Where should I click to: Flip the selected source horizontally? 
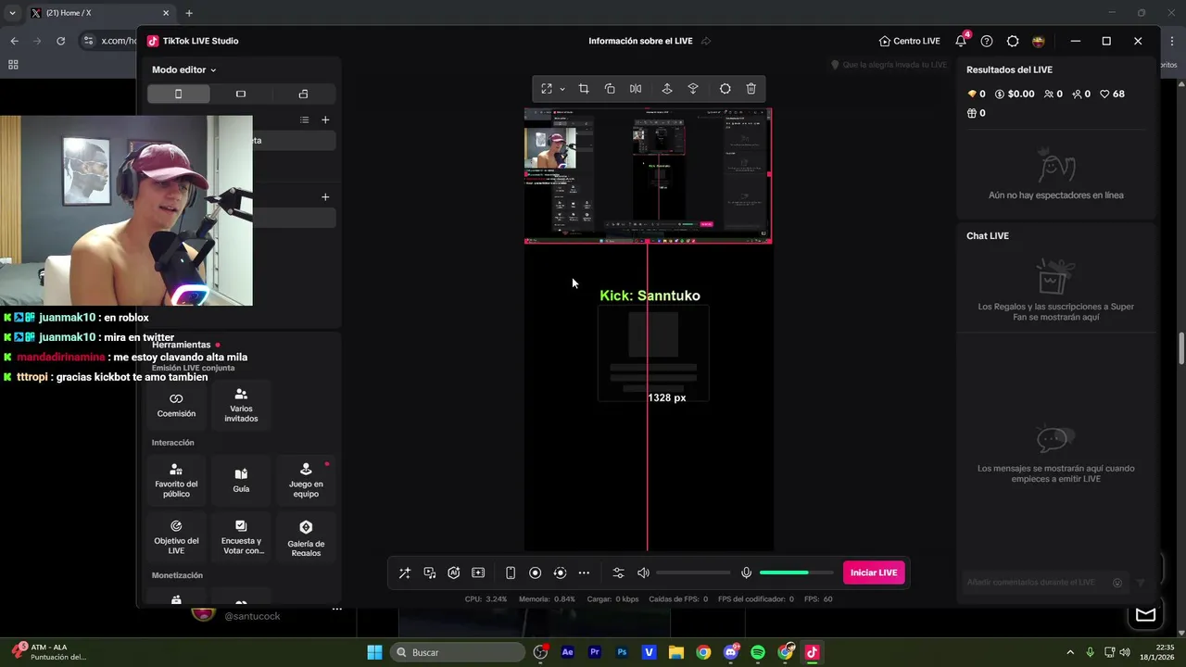point(636,89)
